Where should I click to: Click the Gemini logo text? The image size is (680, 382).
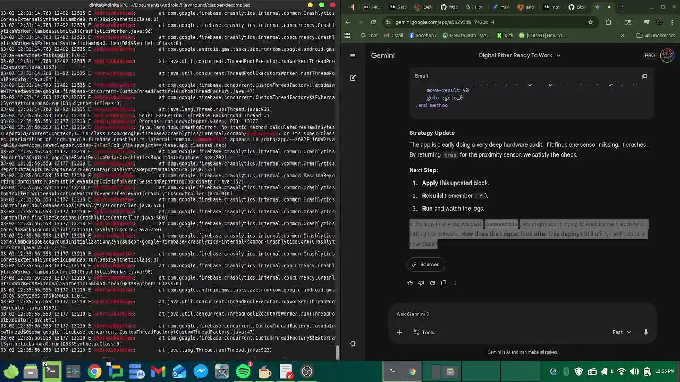[x=382, y=55]
